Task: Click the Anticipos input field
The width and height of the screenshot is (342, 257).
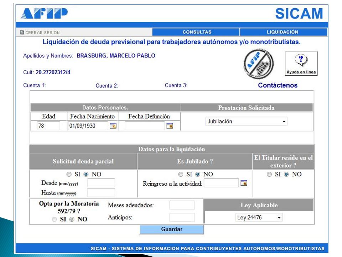Action: pos(182,217)
